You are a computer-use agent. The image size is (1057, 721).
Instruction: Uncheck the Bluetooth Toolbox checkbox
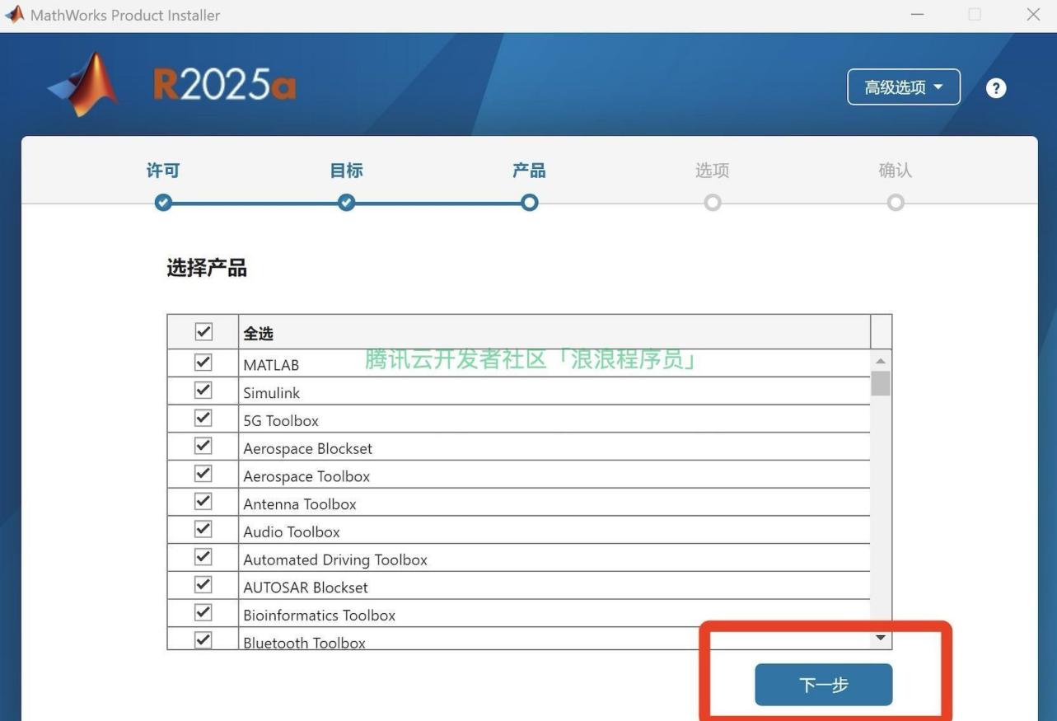[203, 639]
